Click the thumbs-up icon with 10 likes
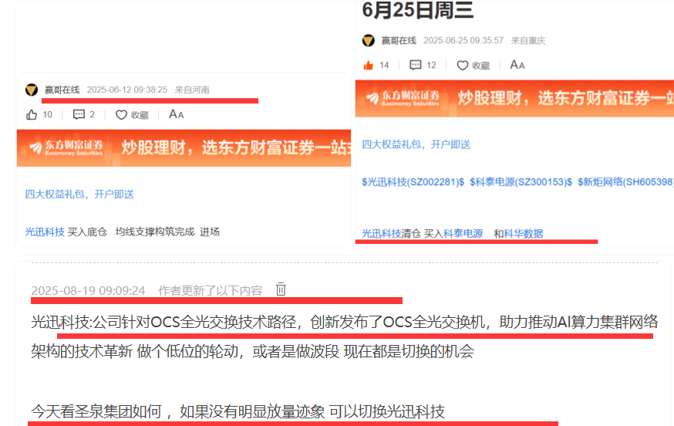674x426 pixels. [32, 114]
